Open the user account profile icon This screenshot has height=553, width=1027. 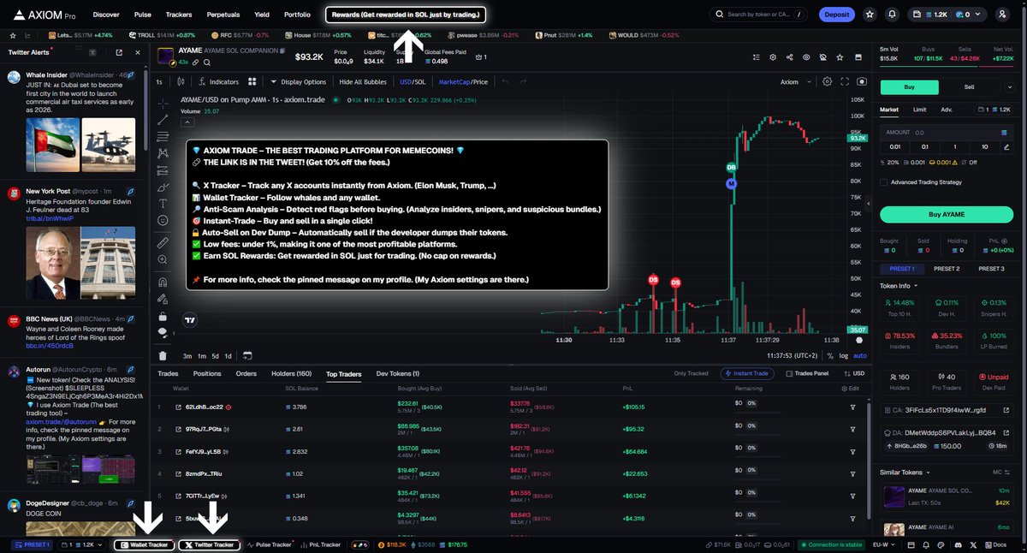[x=1002, y=15]
